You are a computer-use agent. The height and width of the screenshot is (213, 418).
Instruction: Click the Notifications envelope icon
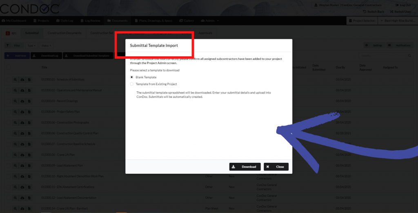click(x=389, y=45)
